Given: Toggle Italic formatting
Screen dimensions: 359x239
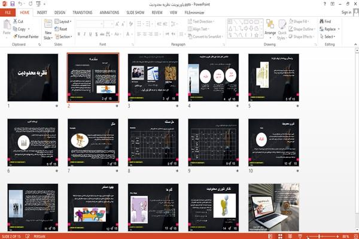Looking at the screenshot, I should tap(84, 34).
